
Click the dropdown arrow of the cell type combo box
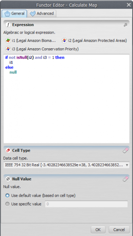[127, 165]
